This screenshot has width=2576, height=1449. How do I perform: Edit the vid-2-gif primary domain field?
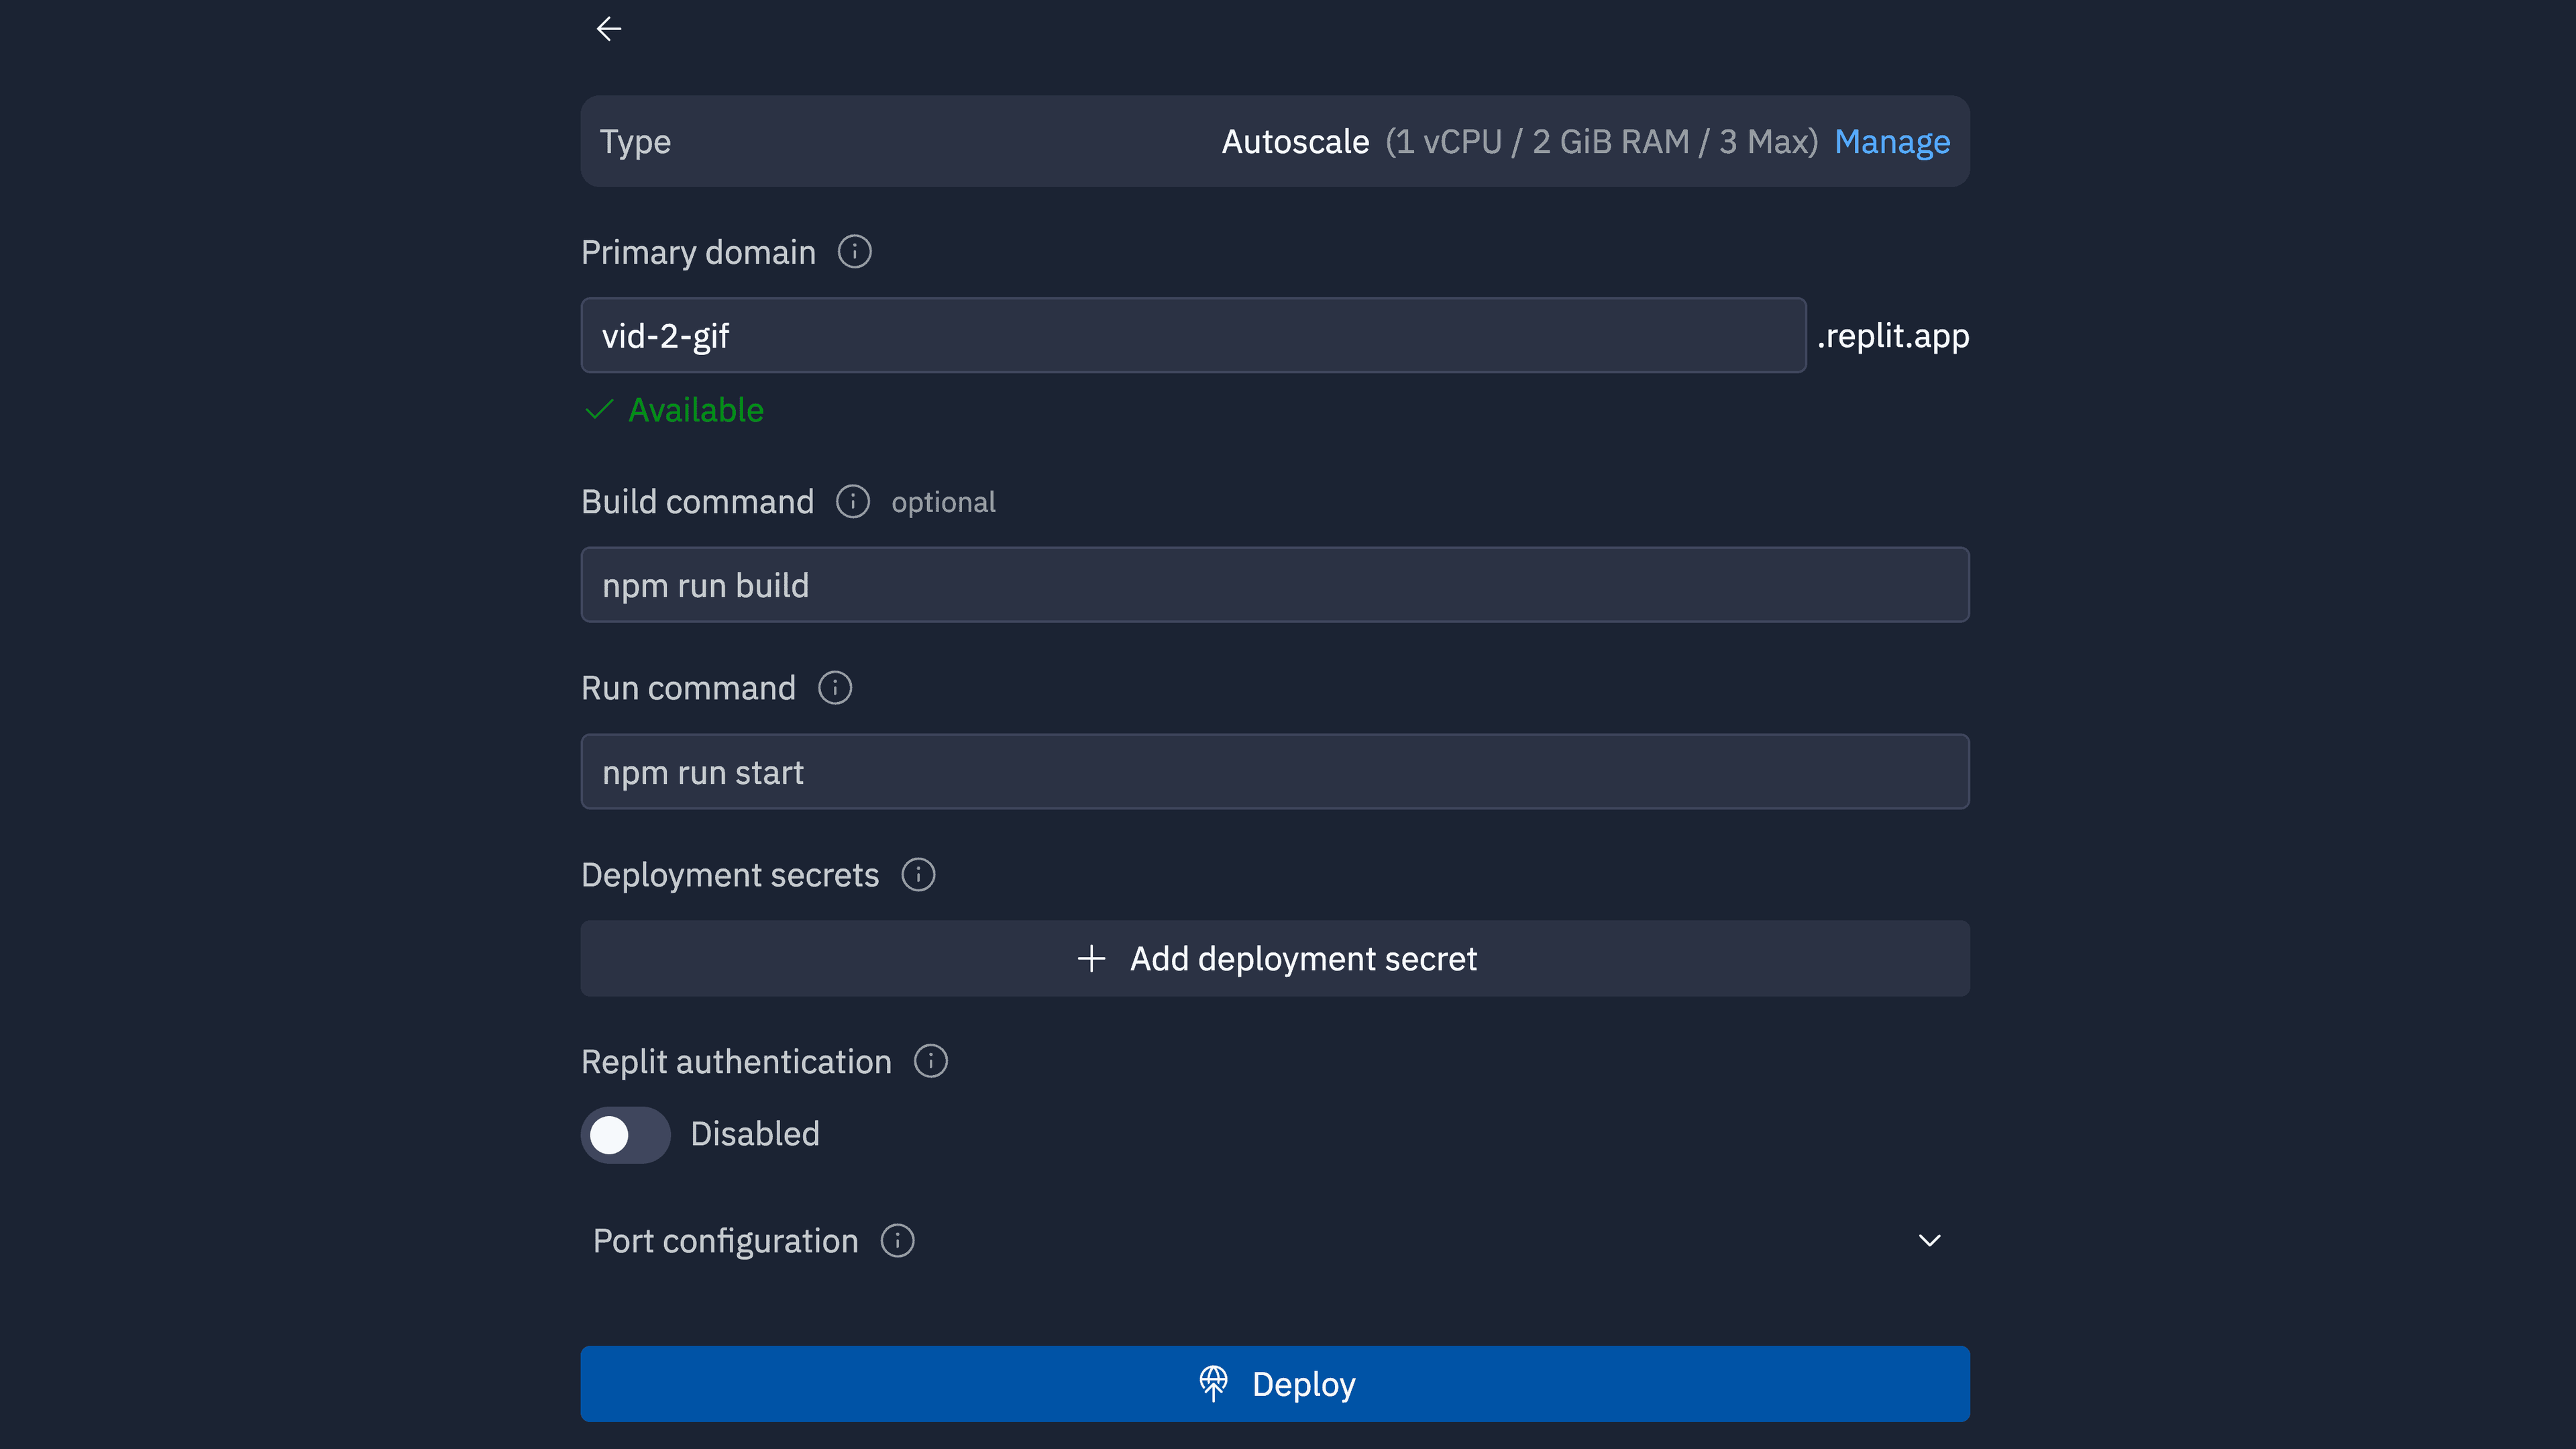click(1192, 335)
